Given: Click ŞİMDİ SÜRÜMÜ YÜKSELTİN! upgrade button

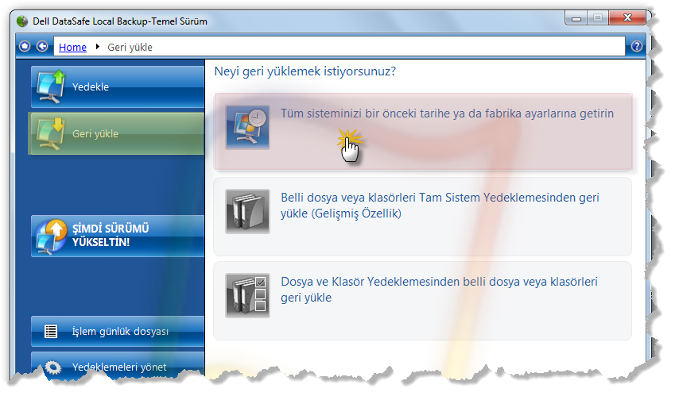Looking at the screenshot, I should (118, 236).
